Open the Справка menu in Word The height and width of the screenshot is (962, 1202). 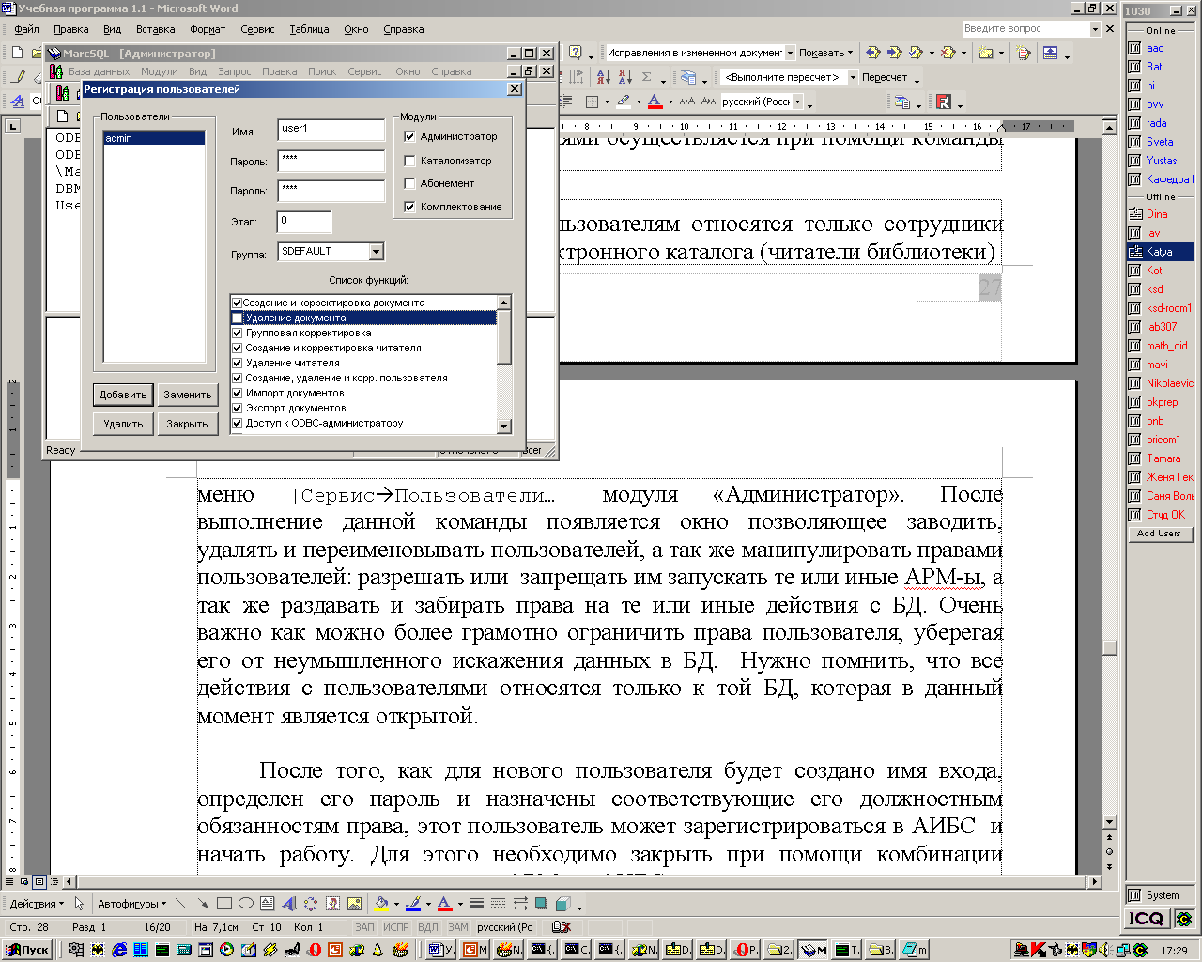point(404,29)
